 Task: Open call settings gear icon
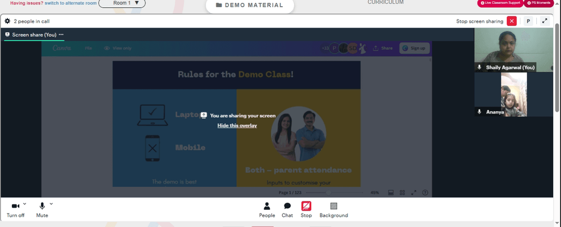pos(7,21)
